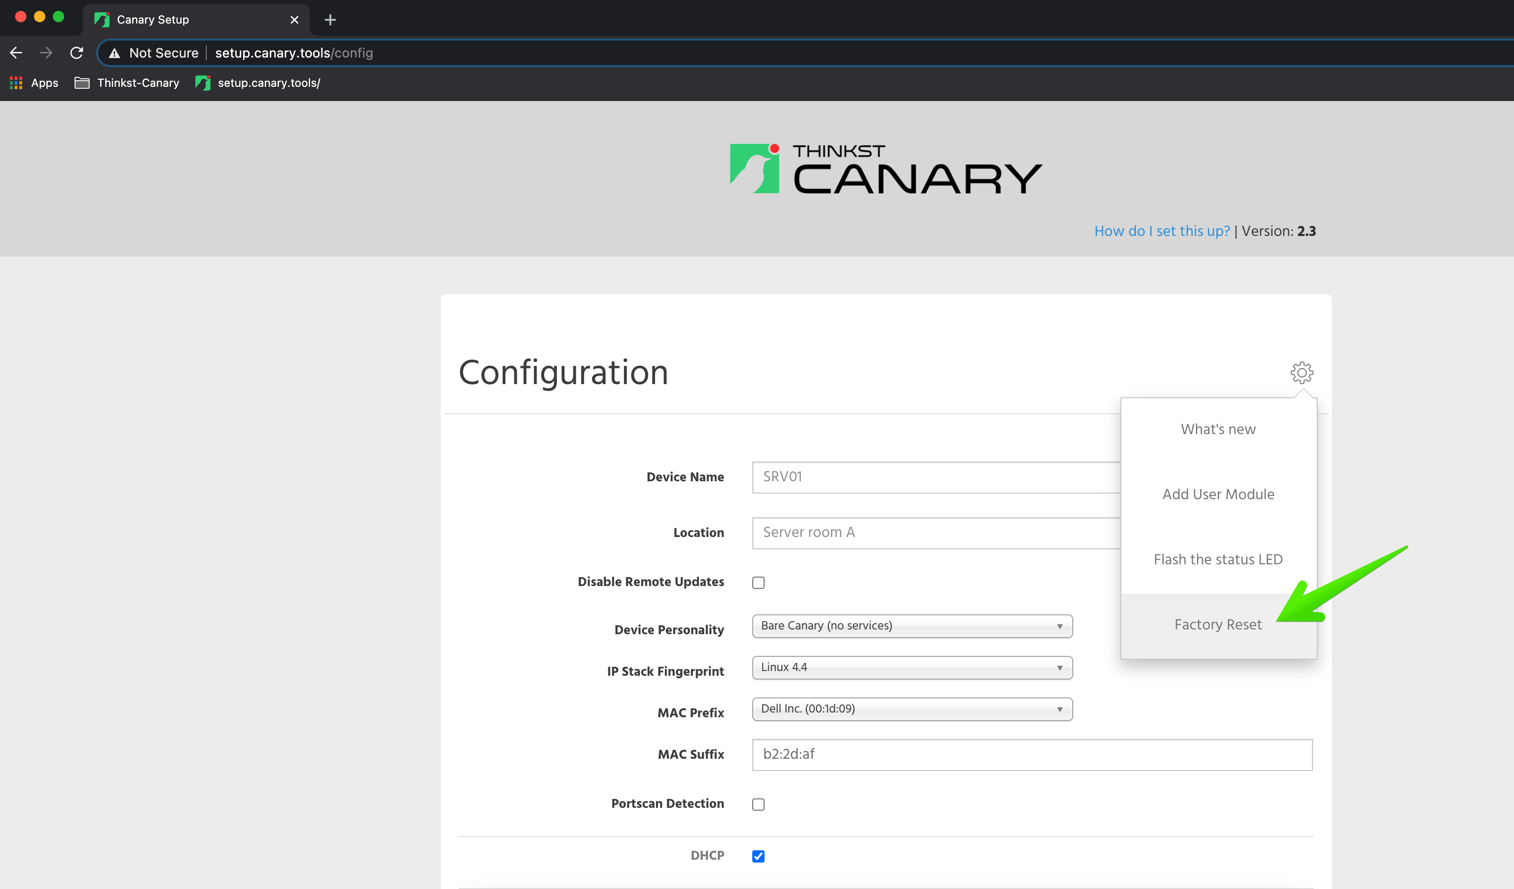Screen dimensions: 1514x889
Task: Close the Canary Setup tab
Action: [x=294, y=20]
